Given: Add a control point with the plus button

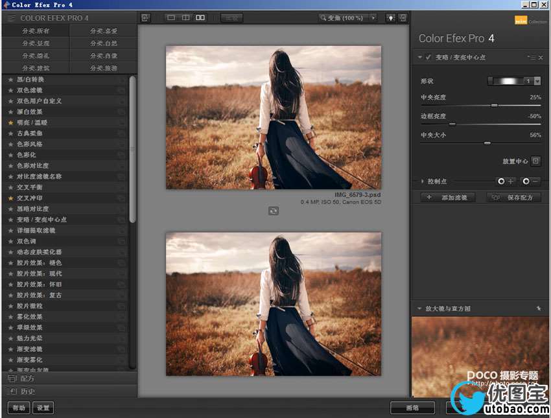Looking at the screenshot, I should pyautogui.click(x=506, y=181).
